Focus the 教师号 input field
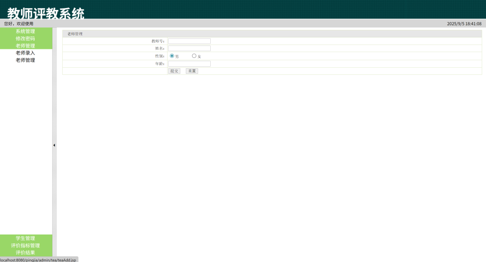 tap(189, 41)
